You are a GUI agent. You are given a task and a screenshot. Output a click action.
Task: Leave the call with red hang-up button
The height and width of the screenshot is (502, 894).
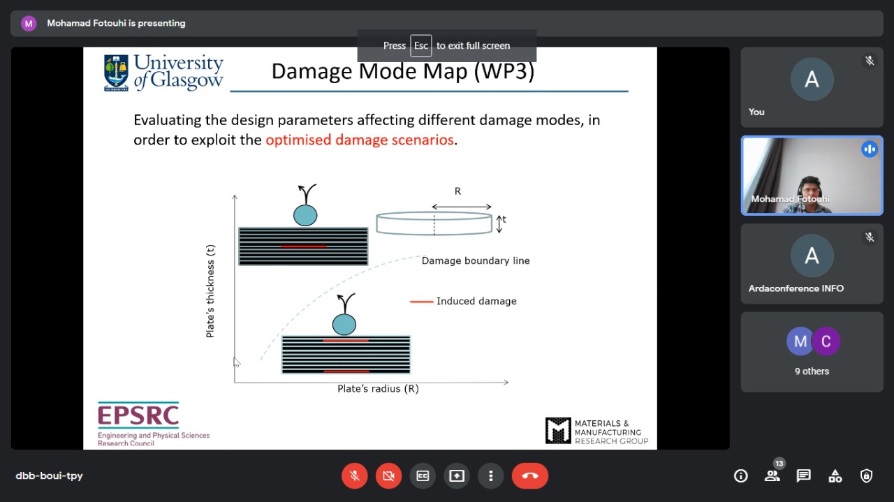click(x=530, y=476)
